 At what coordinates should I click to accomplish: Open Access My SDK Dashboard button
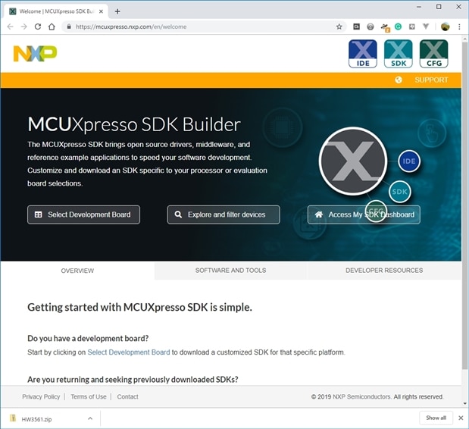pos(364,214)
